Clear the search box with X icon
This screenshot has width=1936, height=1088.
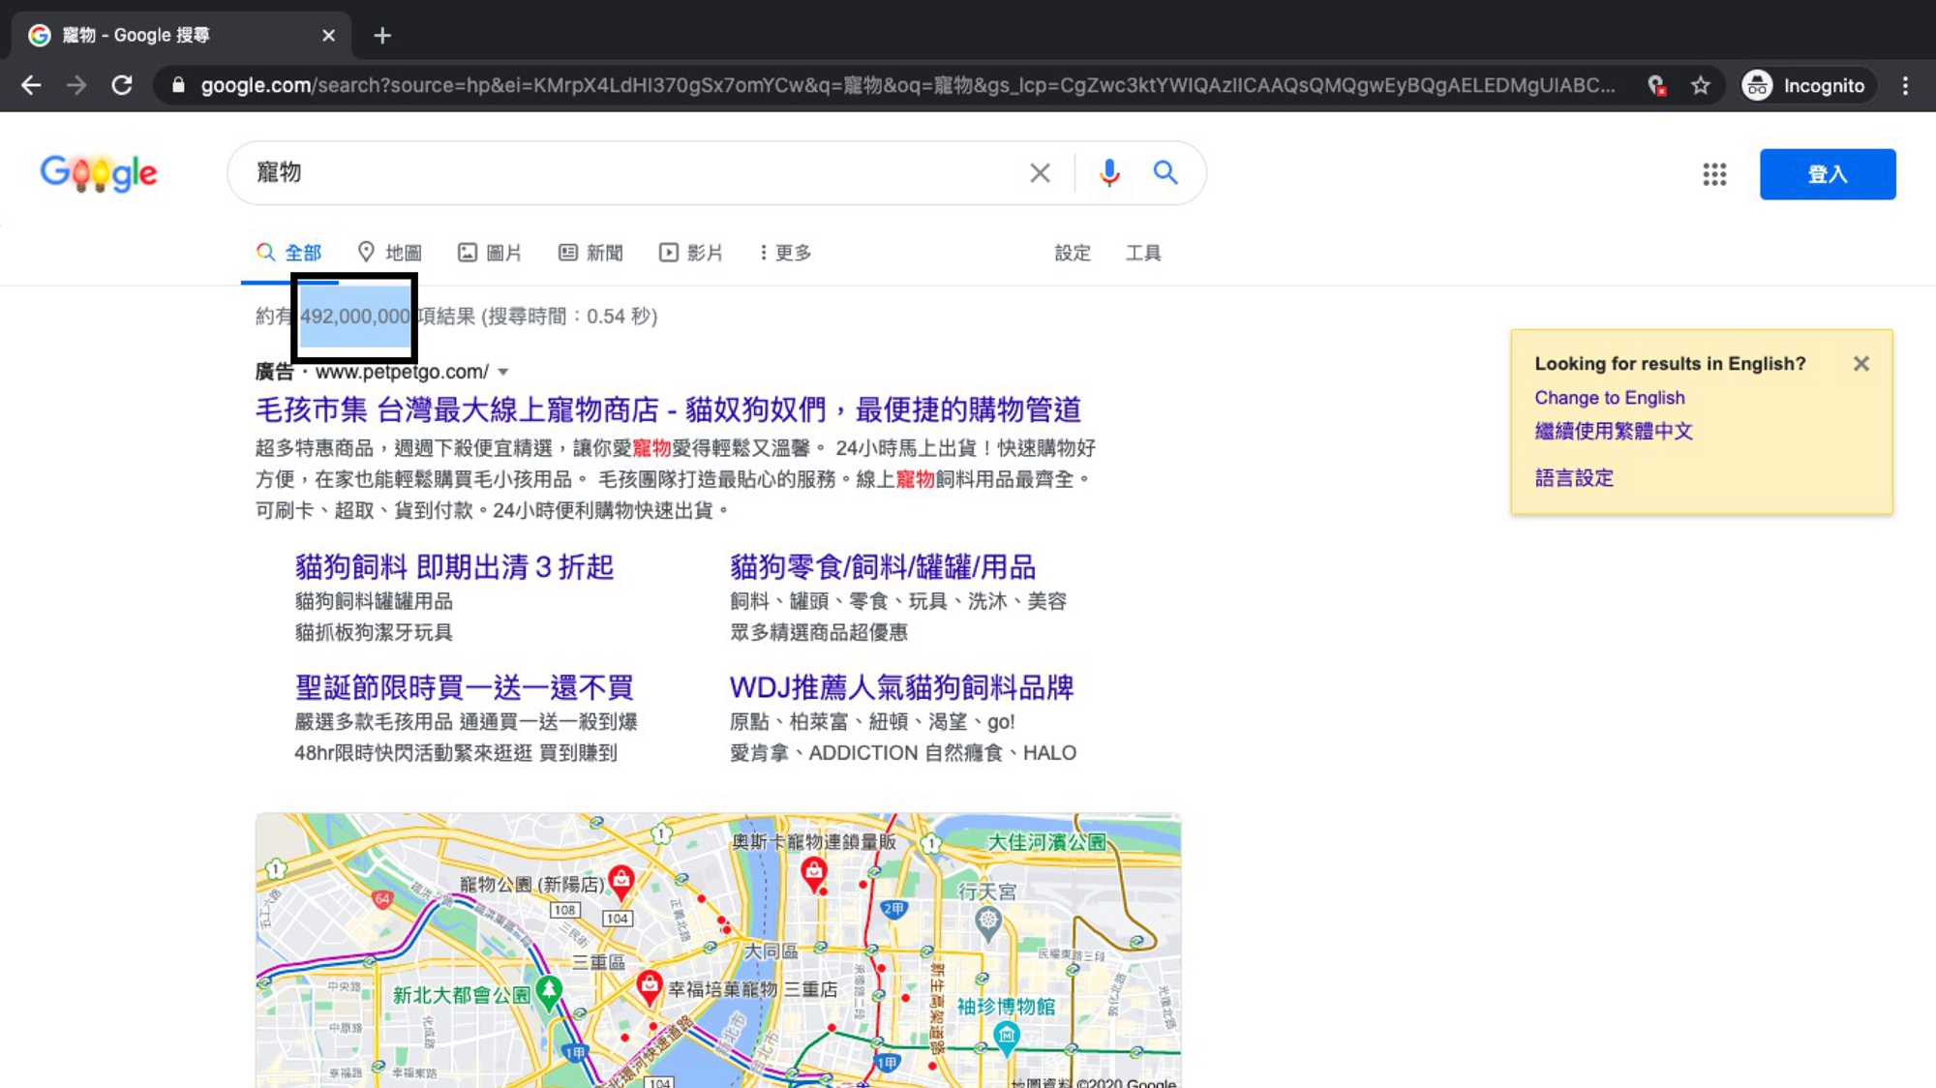pyautogui.click(x=1040, y=173)
